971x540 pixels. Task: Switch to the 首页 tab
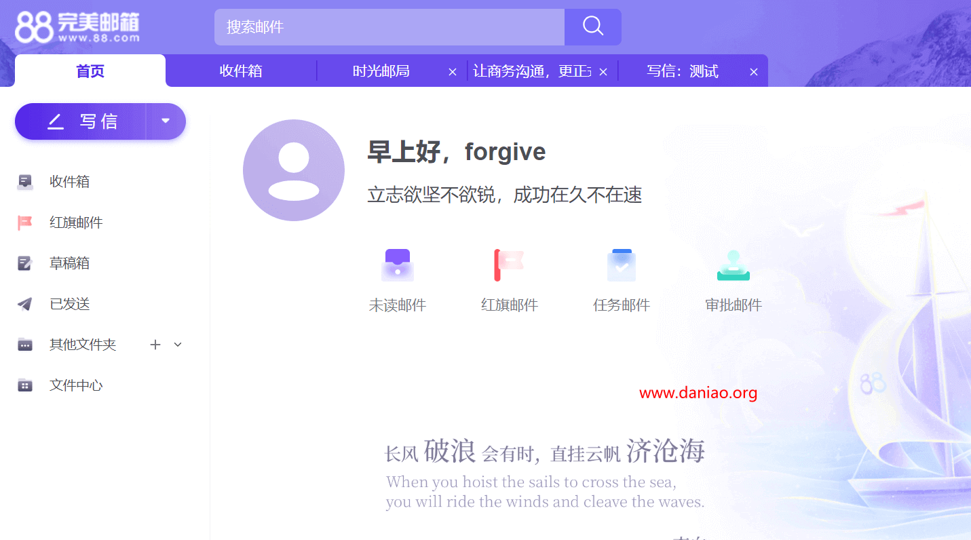90,71
